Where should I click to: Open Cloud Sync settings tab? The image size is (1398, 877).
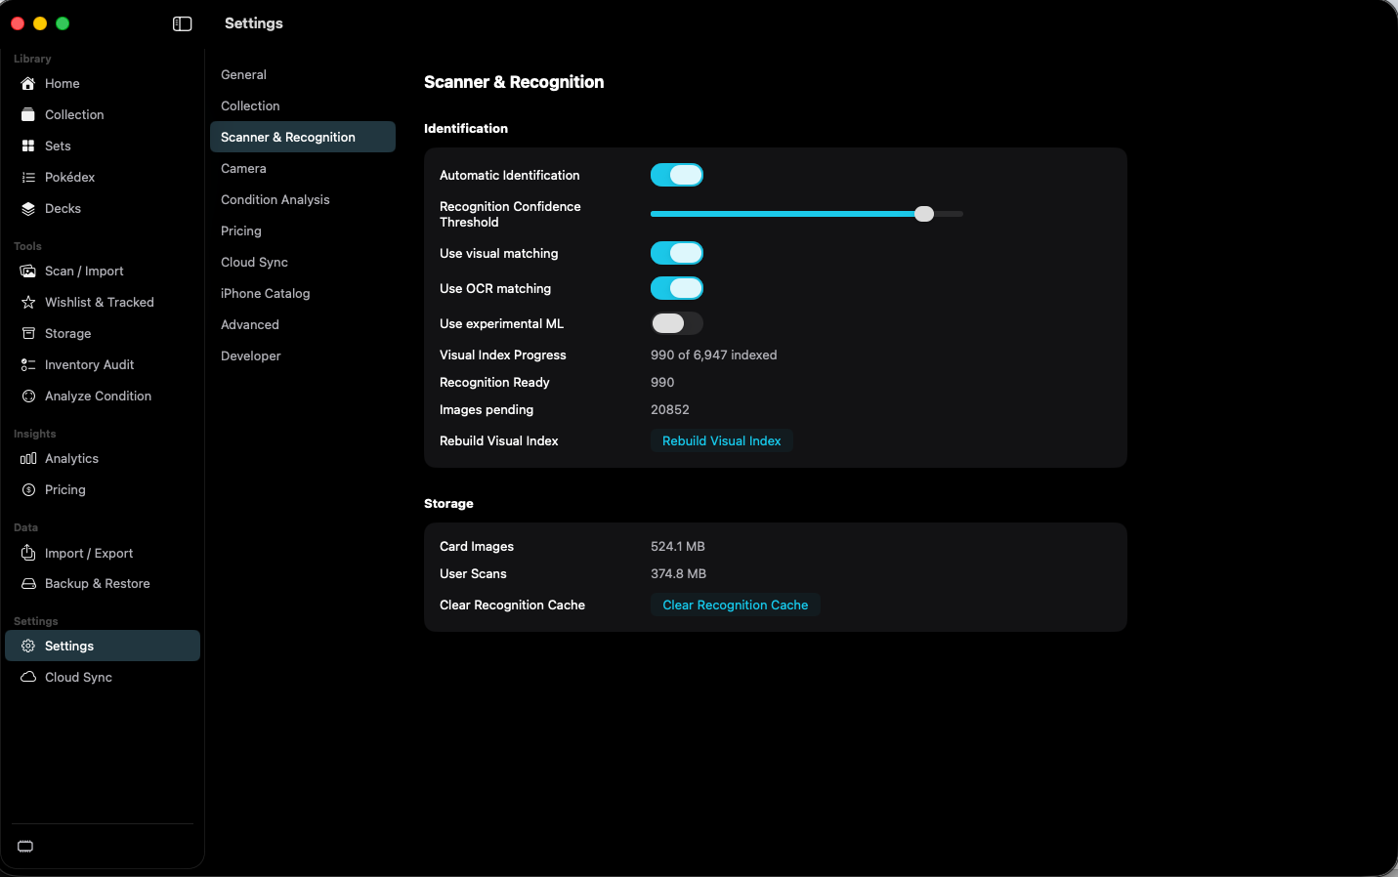[303, 262]
